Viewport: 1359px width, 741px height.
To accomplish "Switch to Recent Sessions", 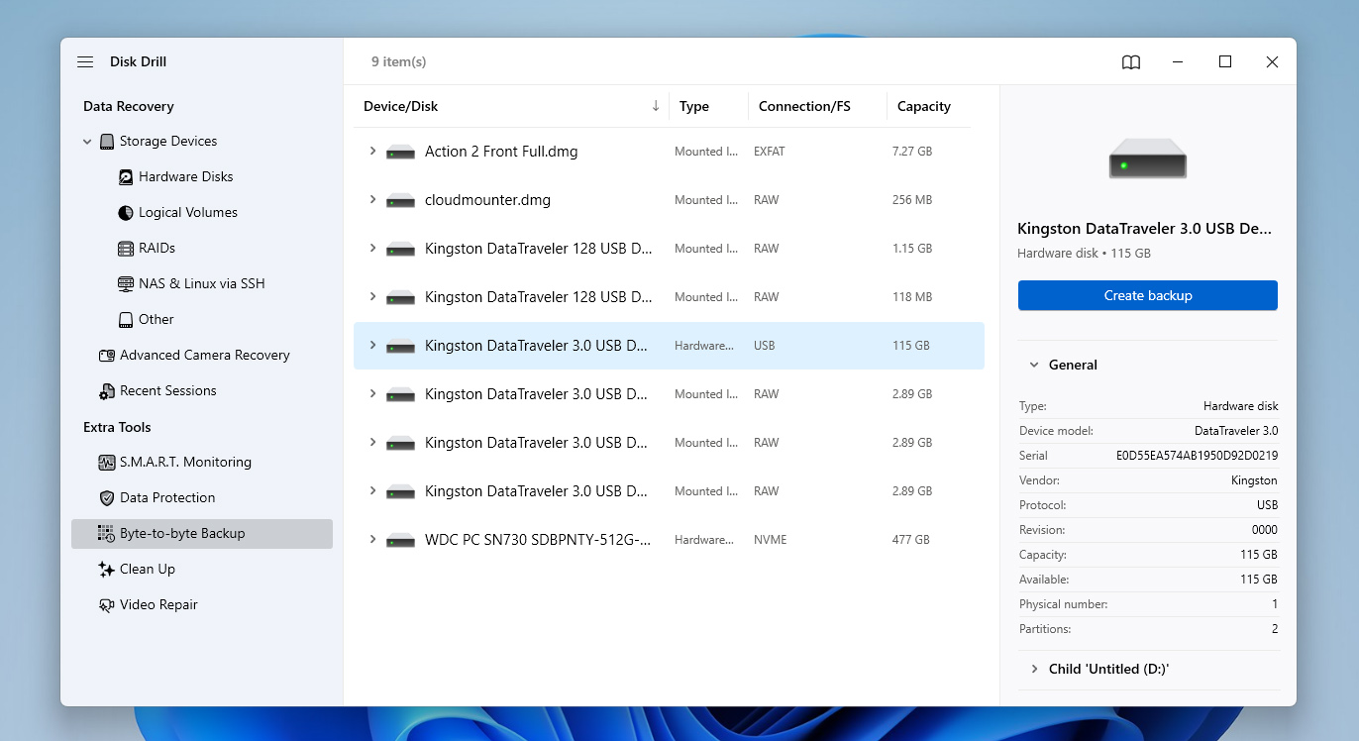I will [x=168, y=390].
